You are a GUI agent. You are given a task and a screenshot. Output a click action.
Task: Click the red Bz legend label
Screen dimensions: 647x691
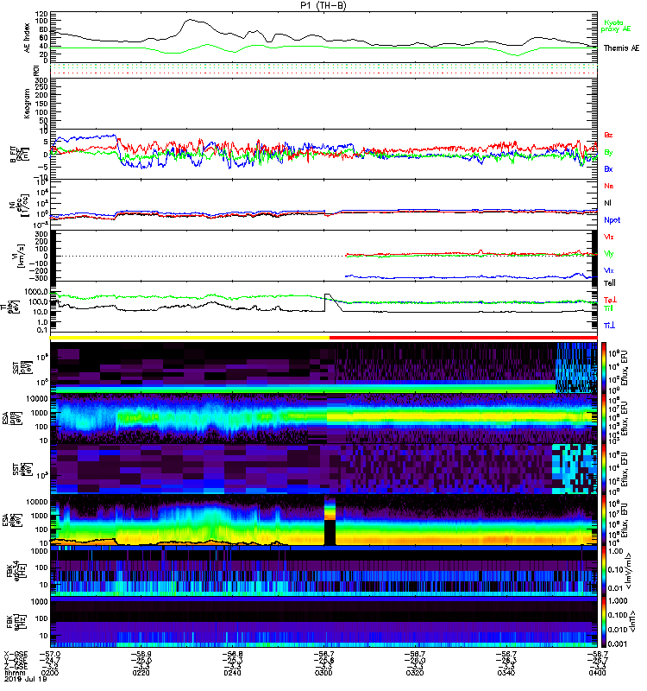(x=608, y=135)
